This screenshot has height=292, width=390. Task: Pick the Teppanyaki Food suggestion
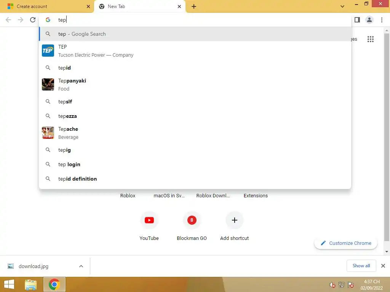click(x=195, y=85)
